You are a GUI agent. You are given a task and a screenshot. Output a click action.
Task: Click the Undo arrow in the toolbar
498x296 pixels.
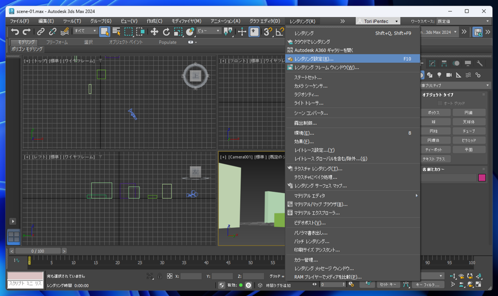click(15, 32)
